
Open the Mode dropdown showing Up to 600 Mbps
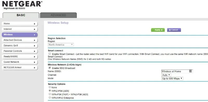[172, 79]
